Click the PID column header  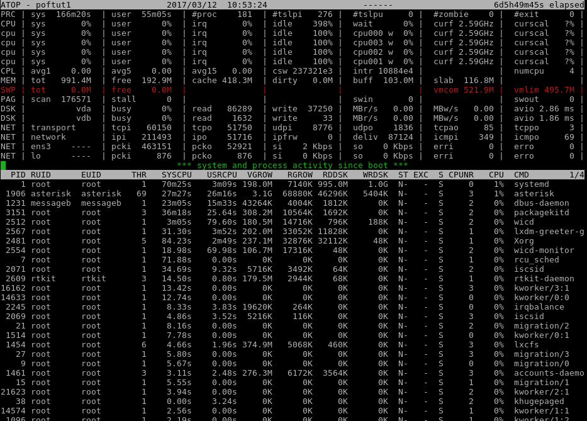click(18, 175)
